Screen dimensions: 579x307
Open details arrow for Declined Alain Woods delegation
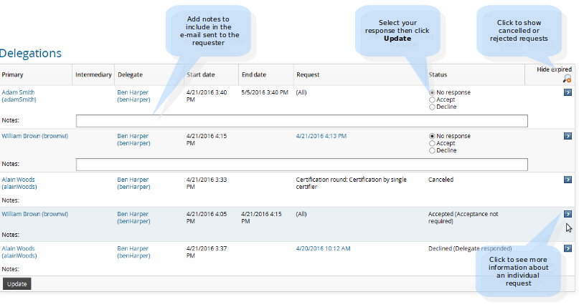[x=568, y=248]
